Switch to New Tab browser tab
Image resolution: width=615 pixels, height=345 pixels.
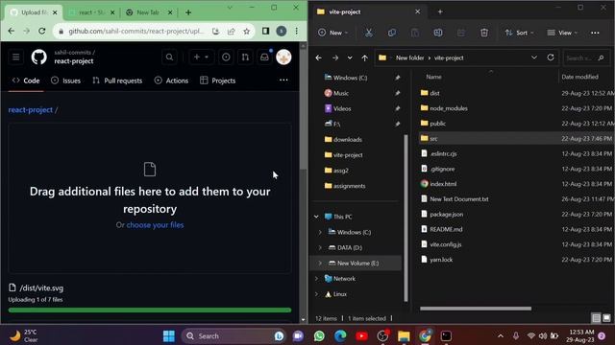pos(148,12)
